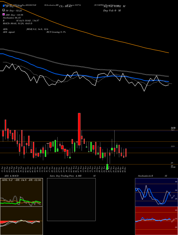Click the 'ADX & MACD' panel heading
The height and width of the screenshot is (235, 178).
click(x=11, y=176)
